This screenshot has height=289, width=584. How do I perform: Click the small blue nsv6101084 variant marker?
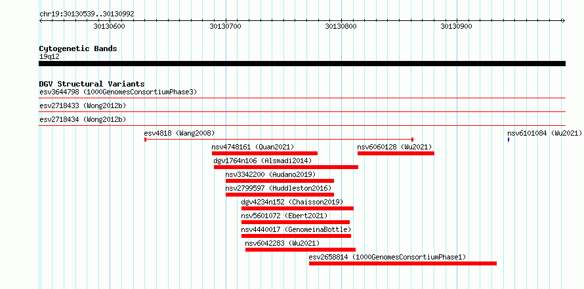(x=509, y=140)
